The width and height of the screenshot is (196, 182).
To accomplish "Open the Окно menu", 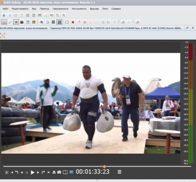I will [x=105, y=9].
